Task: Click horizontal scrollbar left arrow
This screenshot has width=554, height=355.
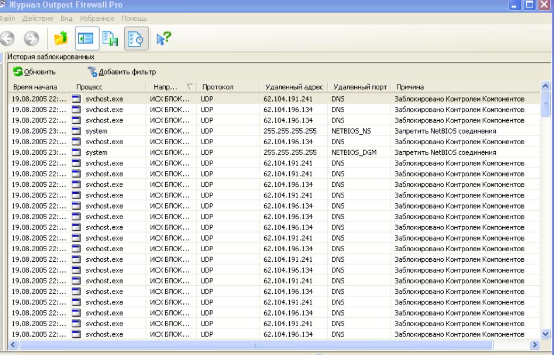Action: (13, 344)
